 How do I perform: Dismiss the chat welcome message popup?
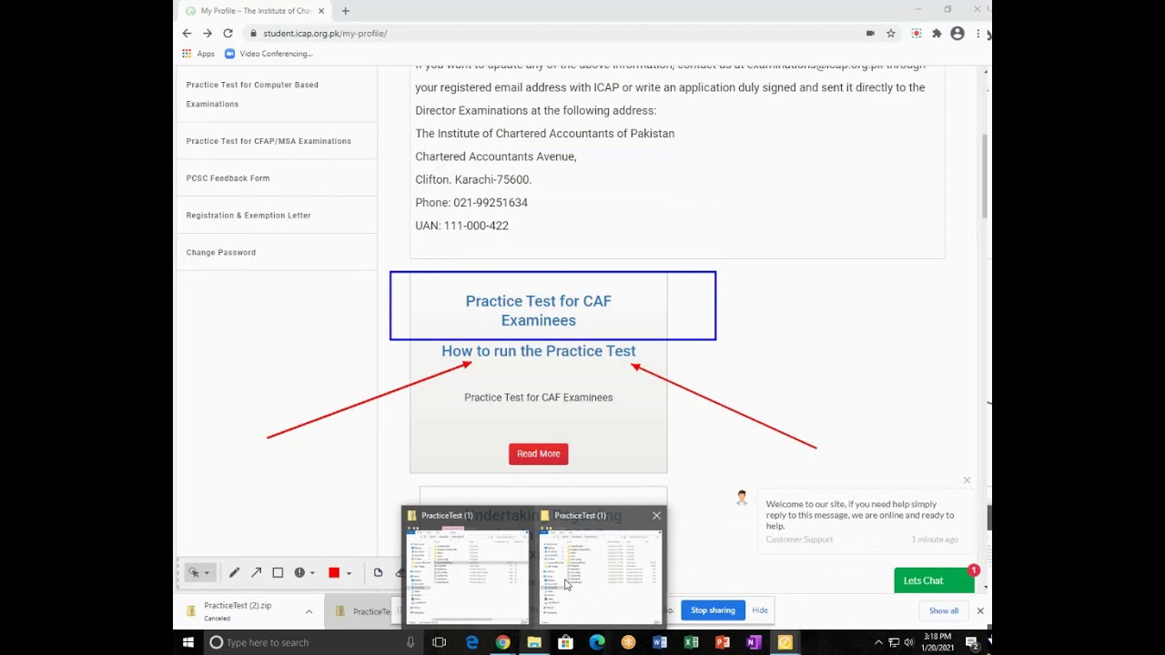[967, 480]
